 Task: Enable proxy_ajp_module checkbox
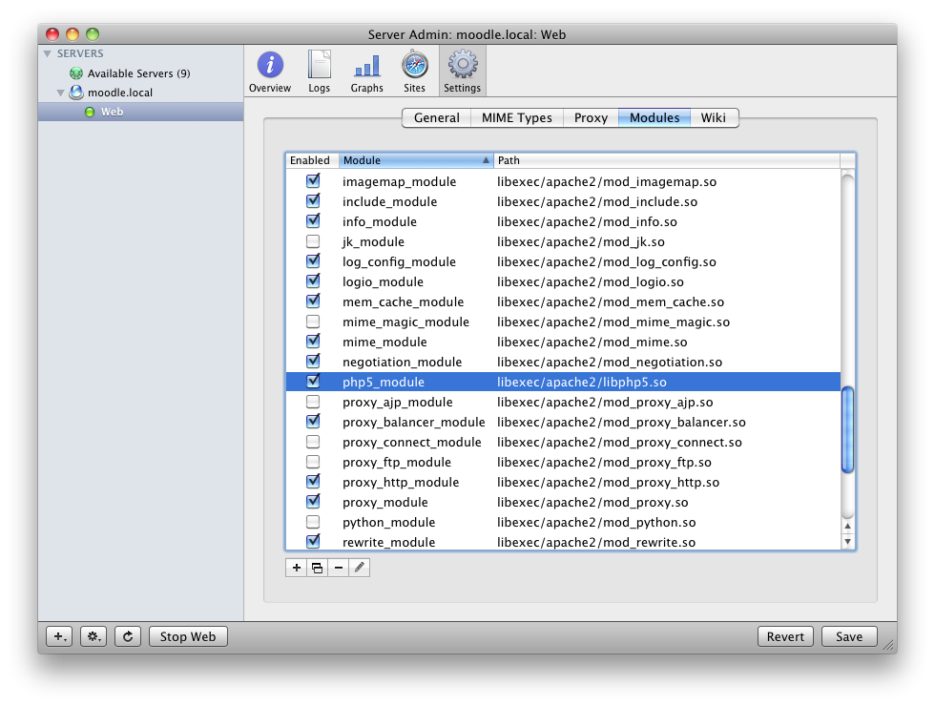pos(313,402)
